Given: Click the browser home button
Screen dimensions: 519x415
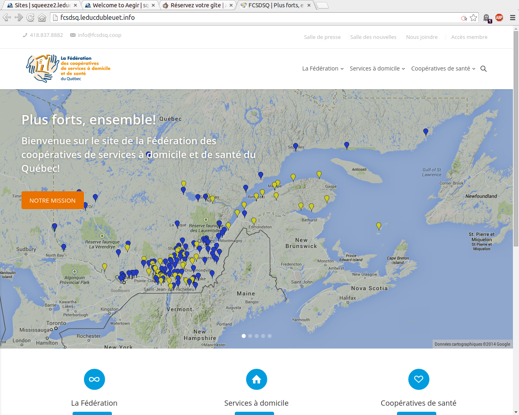Looking at the screenshot, I should tap(42, 18).
